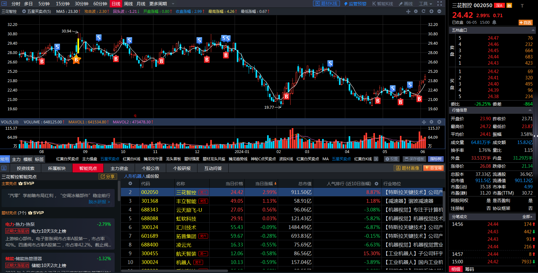Click the T icon beside stock title
This screenshot has width=538, height=273.
coord(522,6)
